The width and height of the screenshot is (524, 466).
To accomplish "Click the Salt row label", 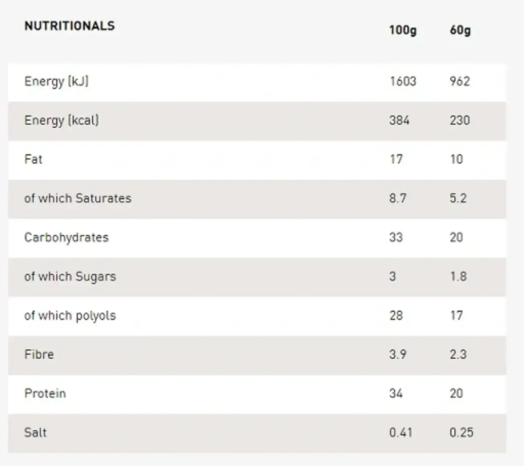I will (x=35, y=432).
